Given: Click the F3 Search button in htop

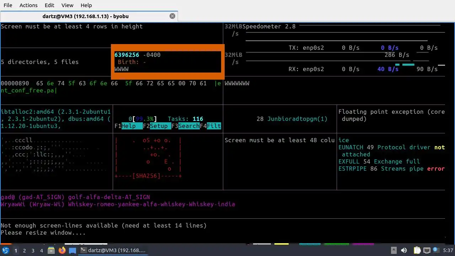Looking at the screenshot, I should point(186,126).
